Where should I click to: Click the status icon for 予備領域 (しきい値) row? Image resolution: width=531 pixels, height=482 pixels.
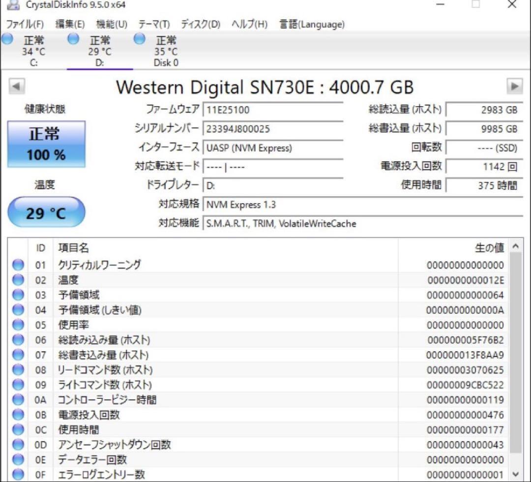18,309
